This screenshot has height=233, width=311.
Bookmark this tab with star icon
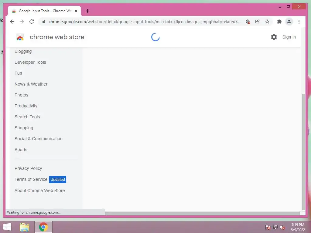pos(267,22)
